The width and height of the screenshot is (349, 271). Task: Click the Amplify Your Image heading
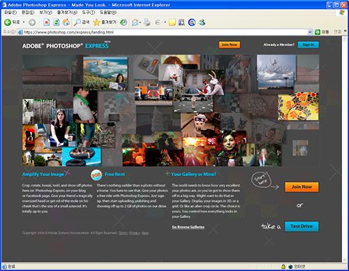coord(43,175)
